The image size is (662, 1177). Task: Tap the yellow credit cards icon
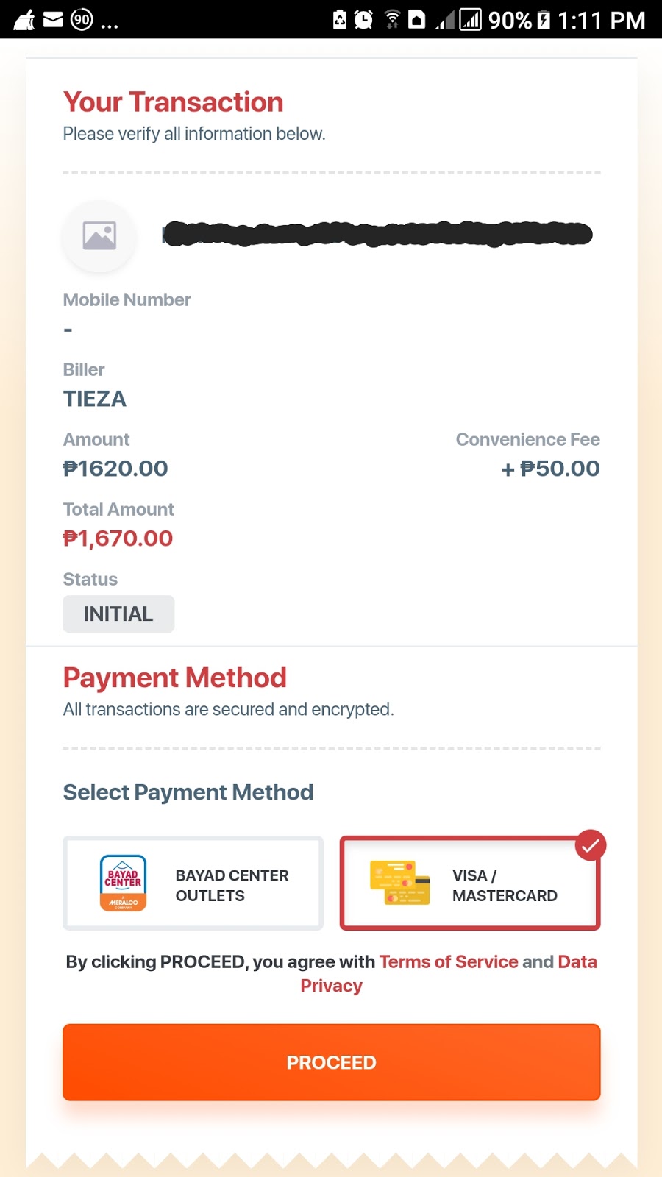click(x=399, y=882)
